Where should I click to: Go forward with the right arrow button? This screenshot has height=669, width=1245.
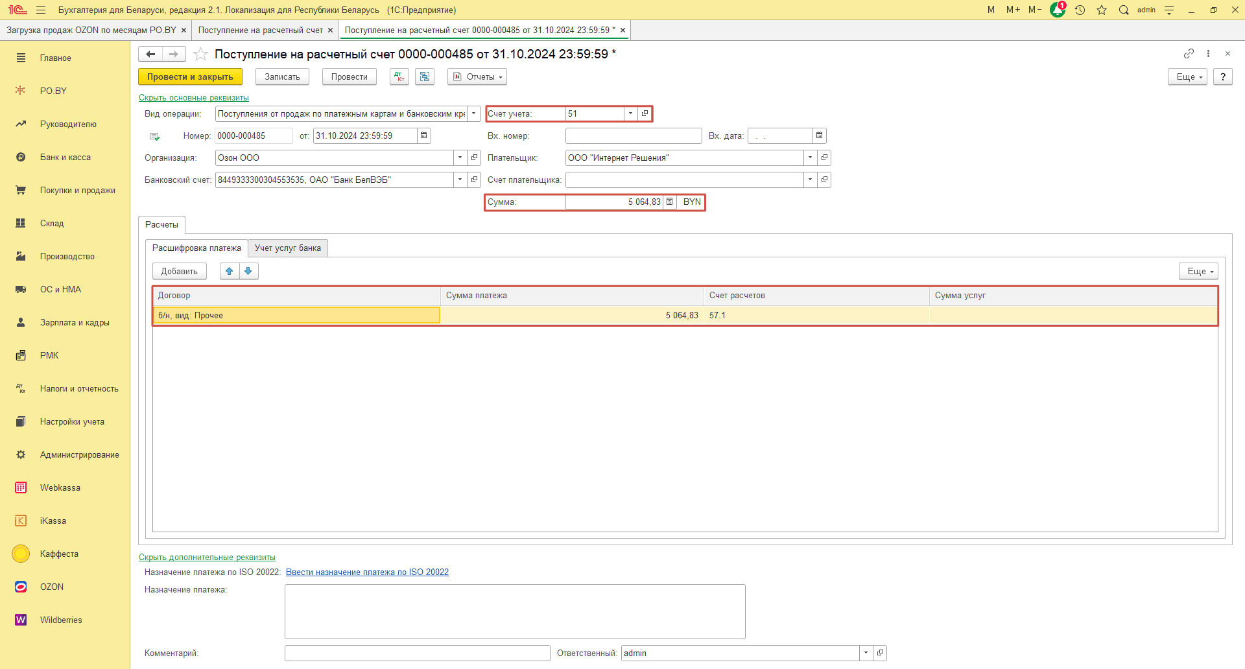(x=174, y=54)
